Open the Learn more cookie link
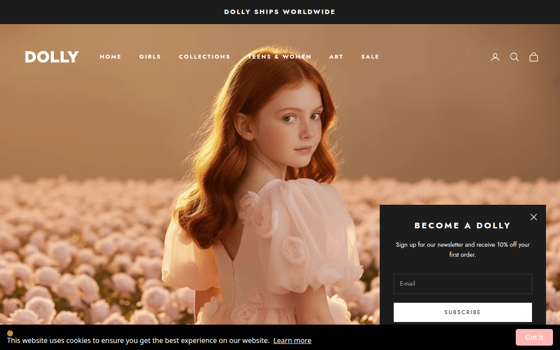 (x=292, y=340)
